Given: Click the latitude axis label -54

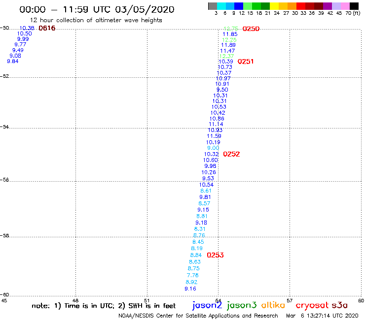Looking at the screenshot, I should point(4,127).
